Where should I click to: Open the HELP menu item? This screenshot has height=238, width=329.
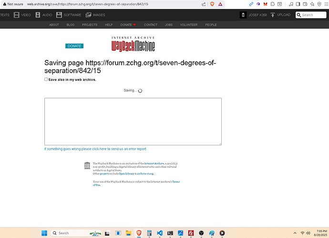pos(109,24)
